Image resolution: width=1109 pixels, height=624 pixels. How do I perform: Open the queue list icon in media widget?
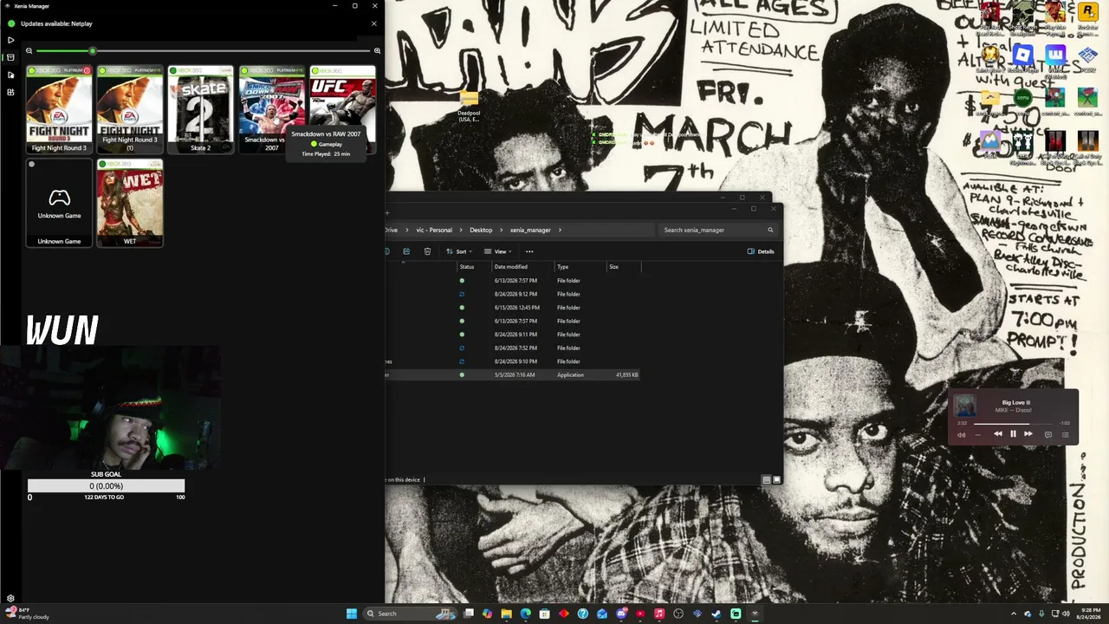coord(1066,435)
